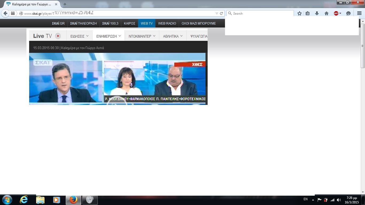Click Show desktop button at taskbar end

(363, 200)
